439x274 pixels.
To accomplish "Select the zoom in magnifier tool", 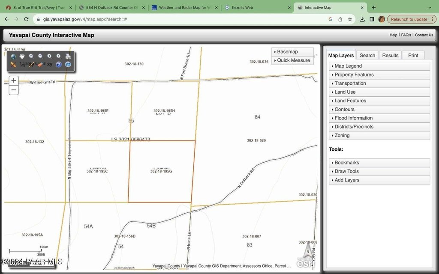I will click(x=31, y=57).
